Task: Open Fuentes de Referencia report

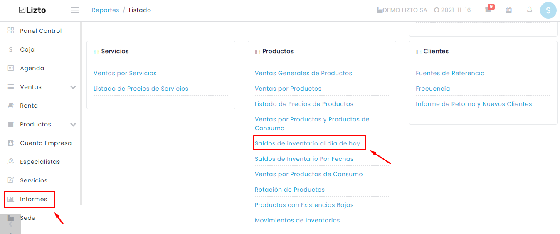Action: (x=450, y=73)
